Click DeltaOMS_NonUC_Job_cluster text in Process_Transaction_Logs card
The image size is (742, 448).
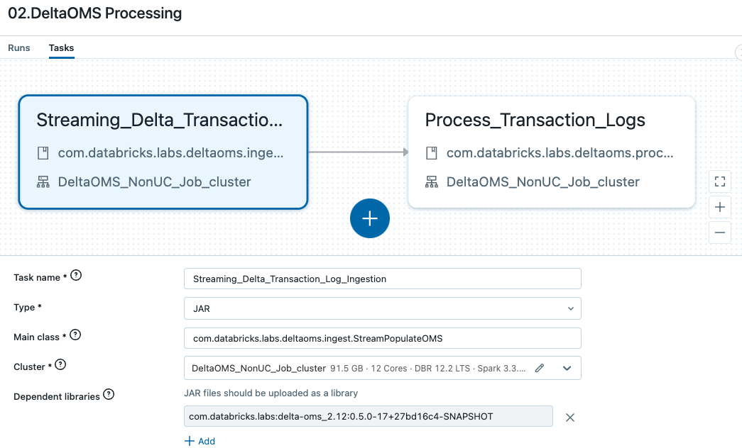pyautogui.click(x=542, y=182)
